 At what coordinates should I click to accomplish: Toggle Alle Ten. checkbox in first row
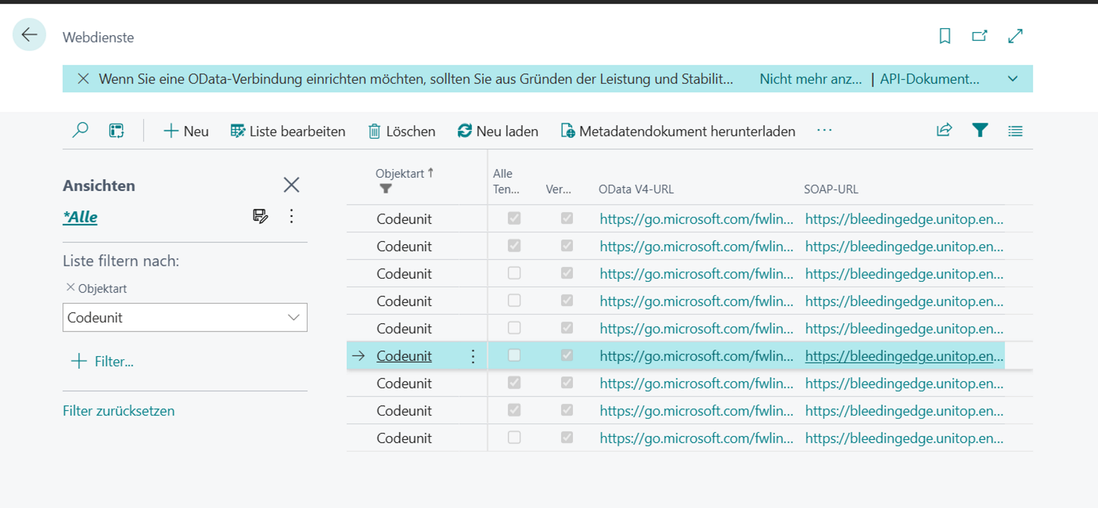coord(514,219)
